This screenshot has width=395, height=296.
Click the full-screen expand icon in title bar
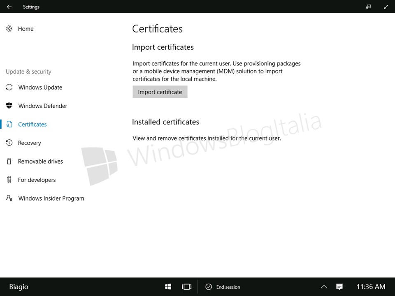pos(386,7)
